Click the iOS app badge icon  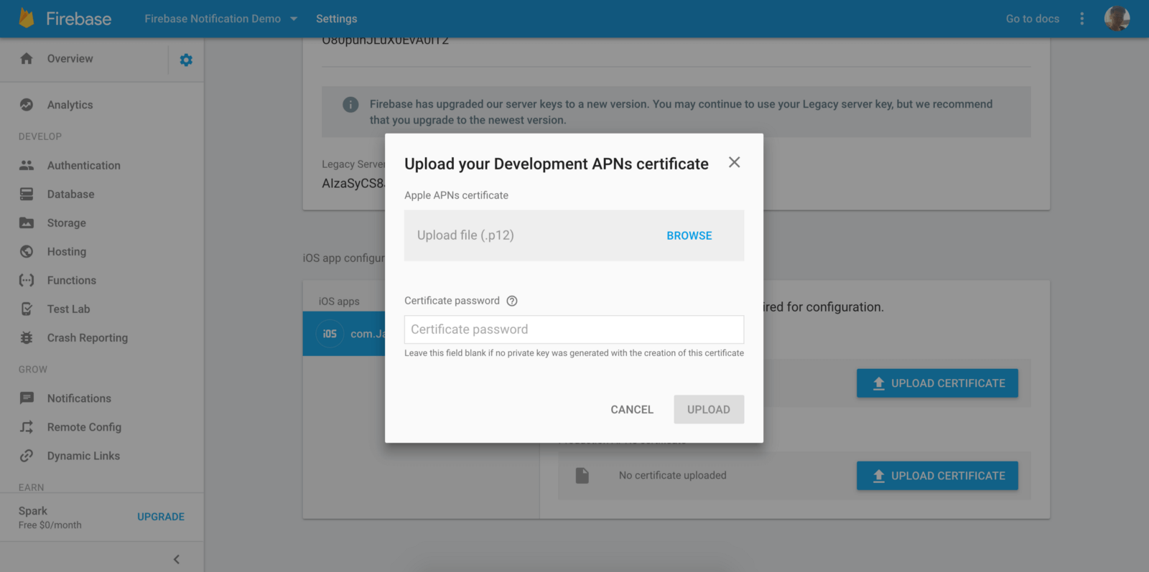click(x=330, y=334)
